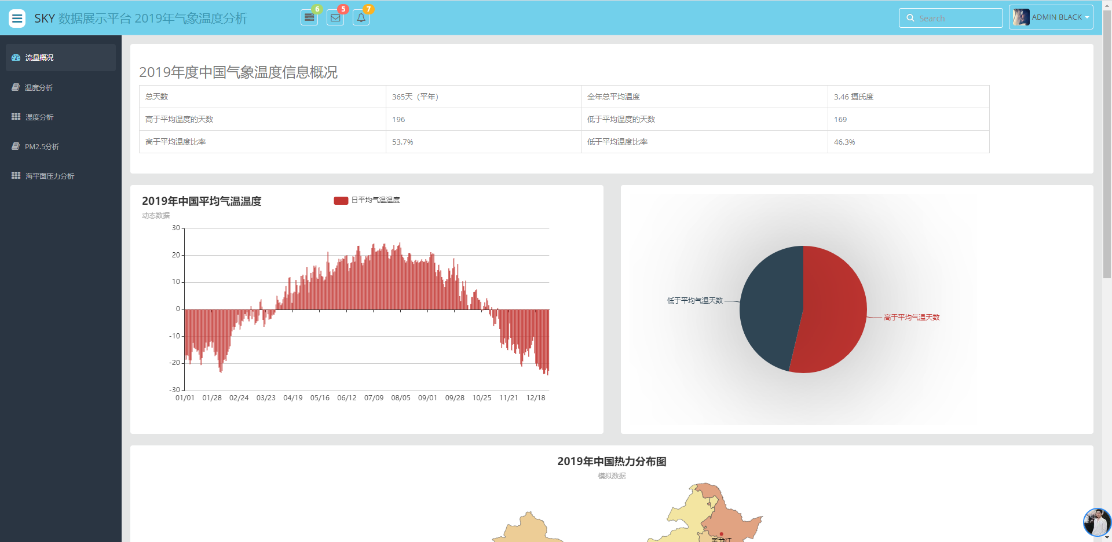1112x542 pixels.
Task: Click the floating avatar at bottom right
Action: click(x=1097, y=522)
